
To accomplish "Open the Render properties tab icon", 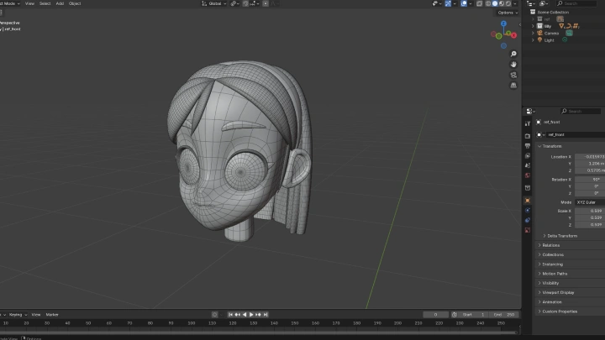I will point(528,136).
